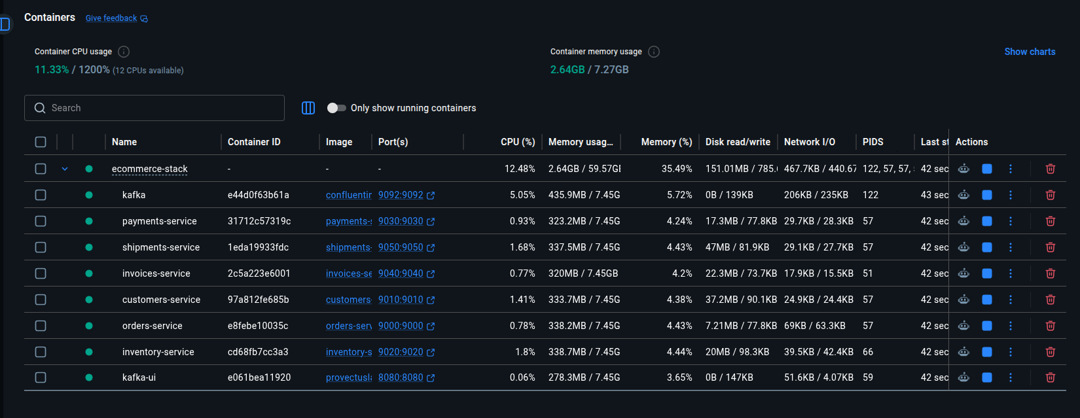The width and height of the screenshot is (1080, 418).
Task: Open more actions for shipments-service
Action: tap(1011, 247)
